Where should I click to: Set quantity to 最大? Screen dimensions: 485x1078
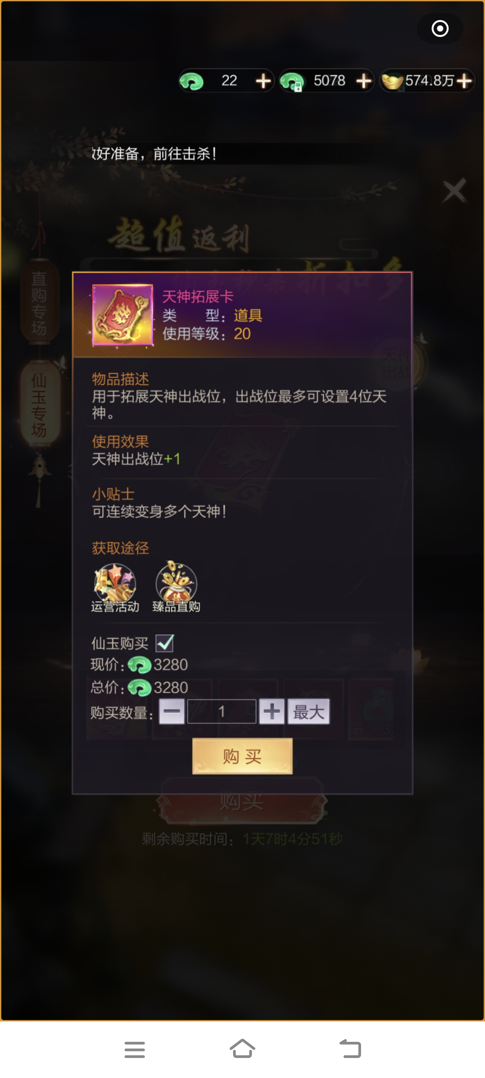click(x=308, y=711)
